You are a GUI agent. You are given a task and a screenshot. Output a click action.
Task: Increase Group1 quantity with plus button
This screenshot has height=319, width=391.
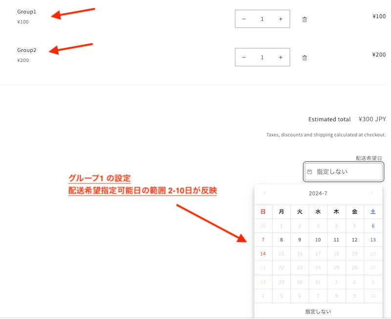[281, 19]
